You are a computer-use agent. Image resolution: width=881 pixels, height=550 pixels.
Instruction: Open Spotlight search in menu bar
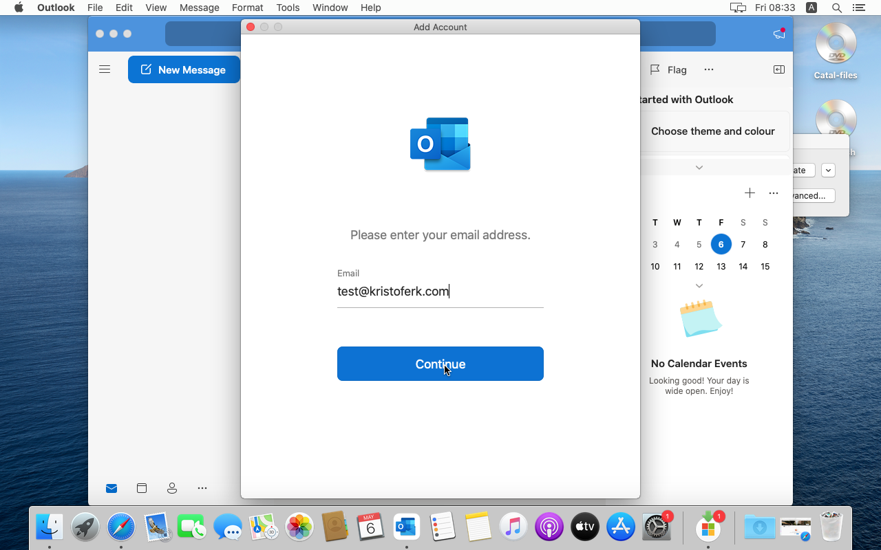(x=836, y=8)
